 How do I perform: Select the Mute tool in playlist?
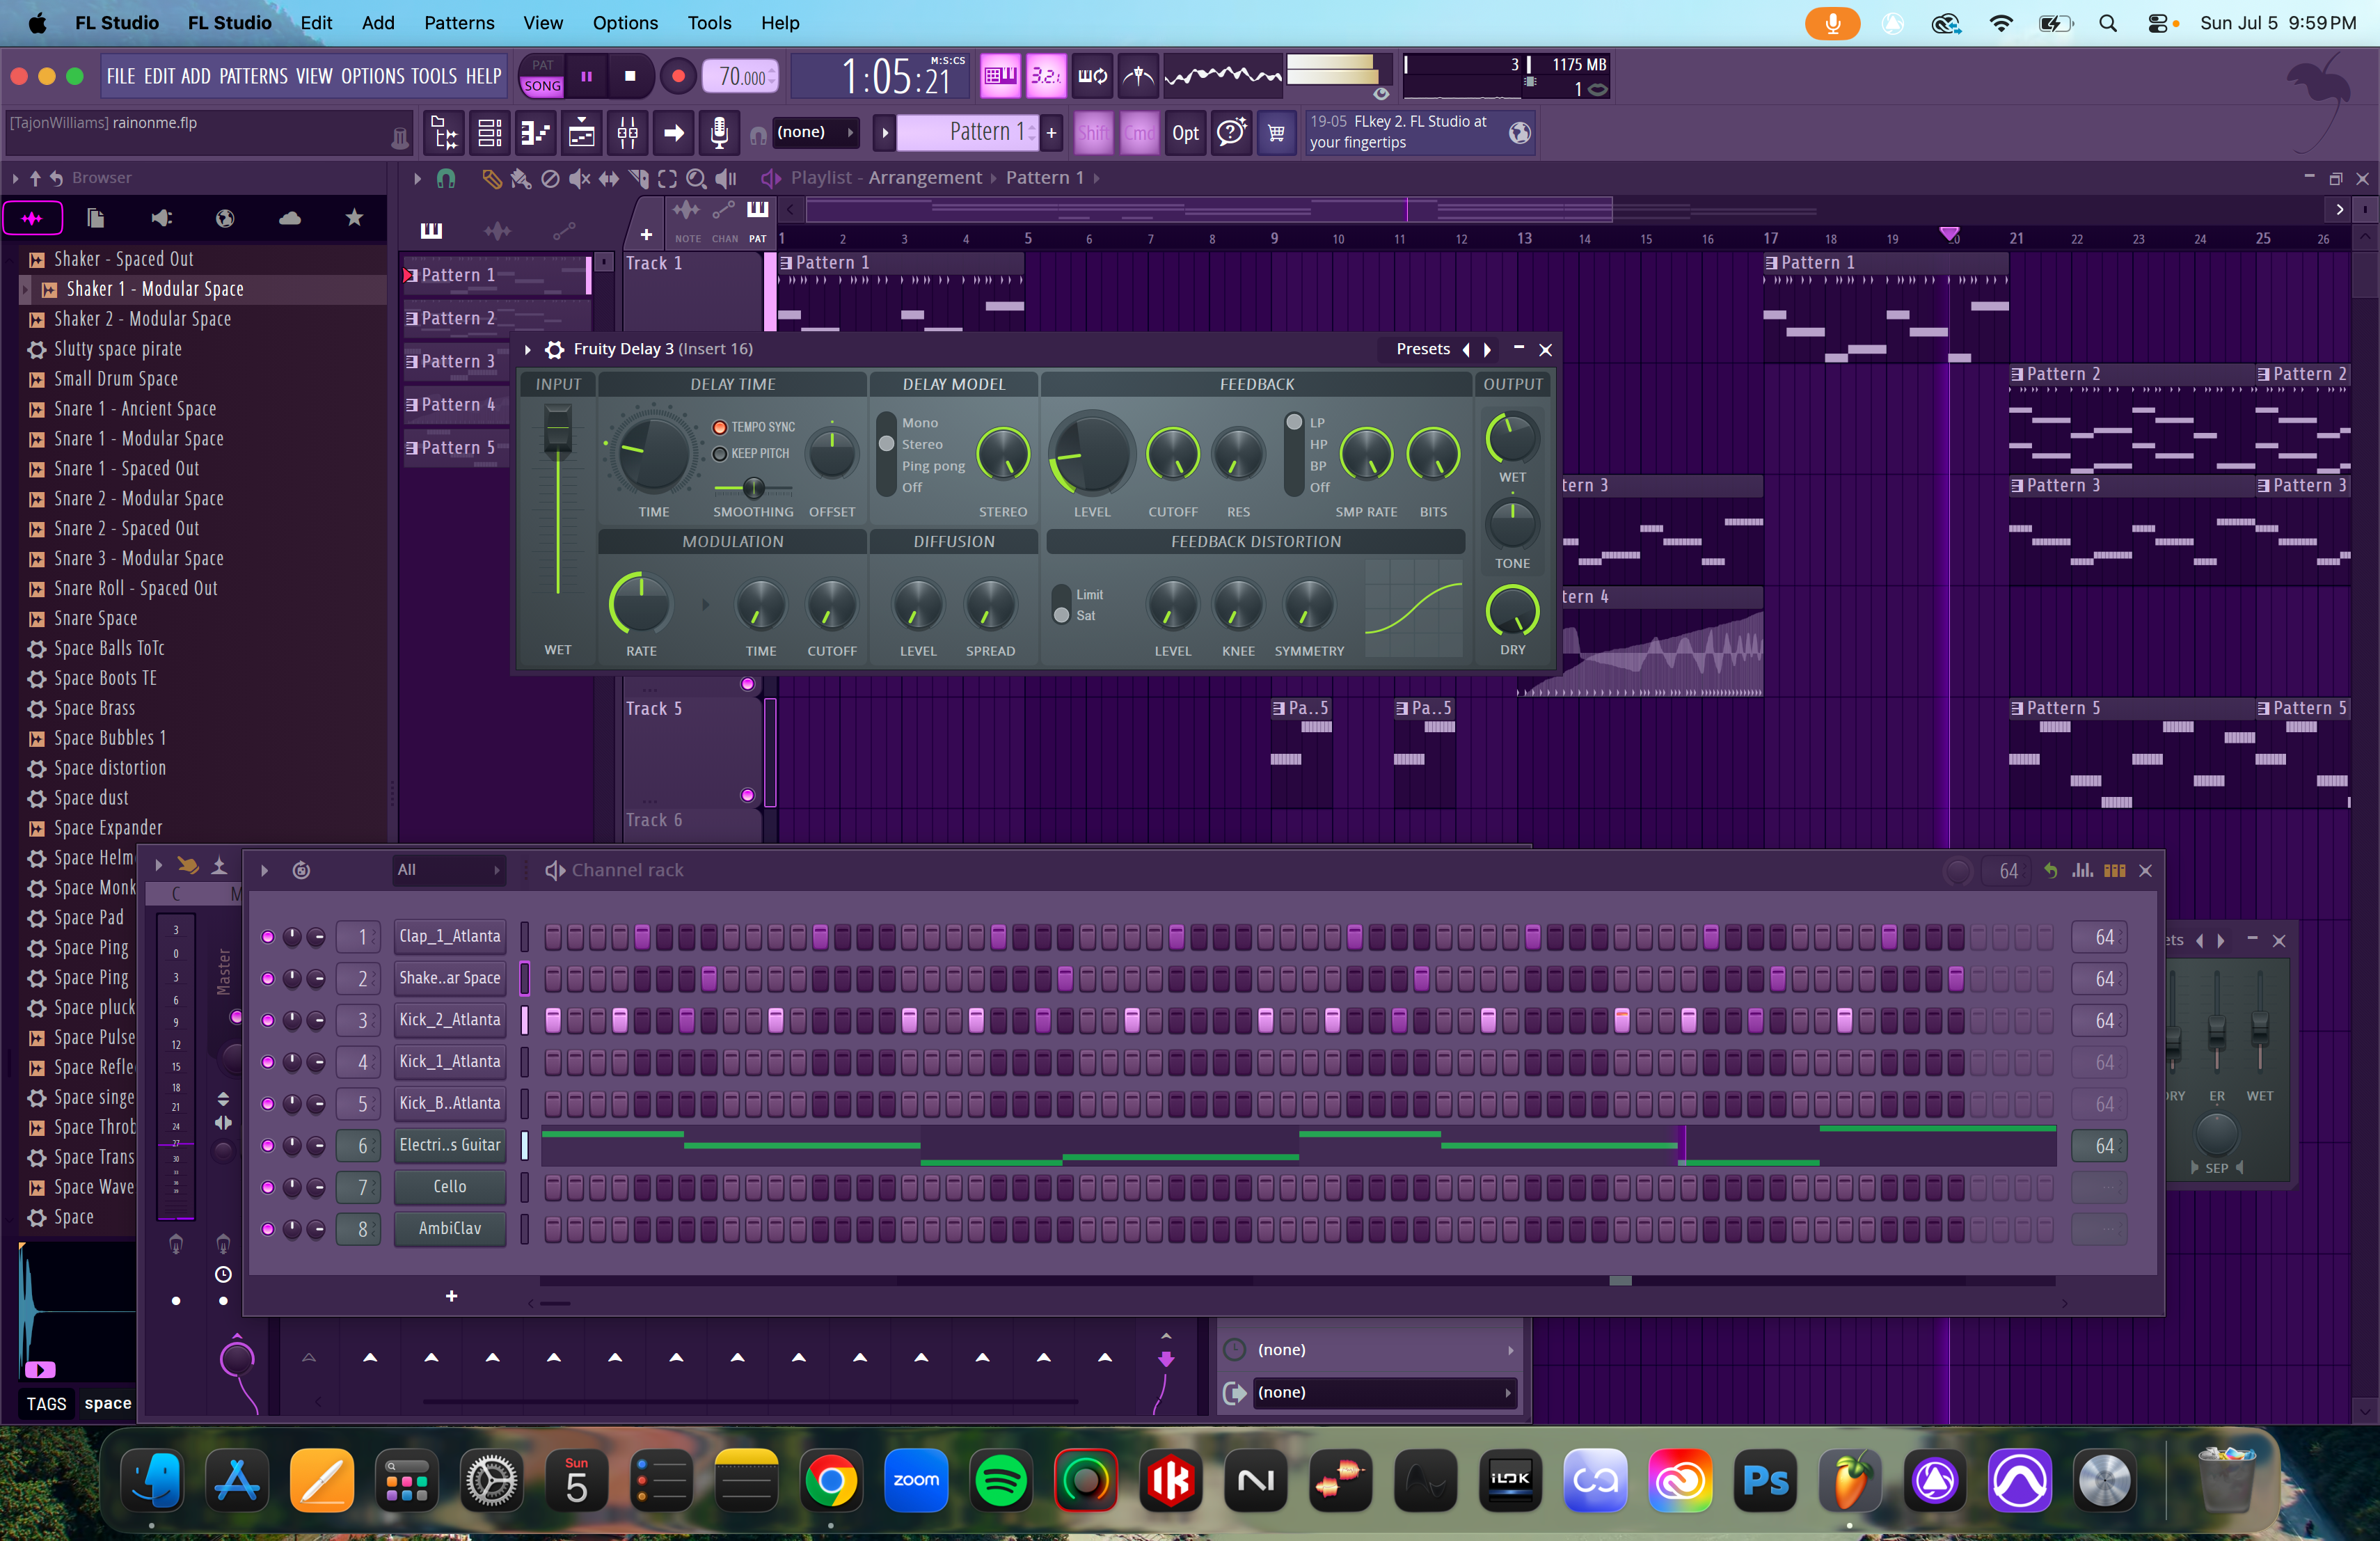pyautogui.click(x=579, y=178)
